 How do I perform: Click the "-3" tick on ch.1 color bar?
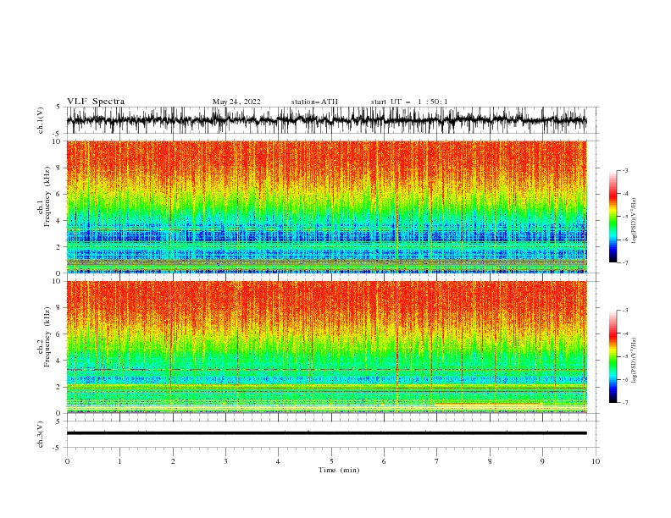625,170
